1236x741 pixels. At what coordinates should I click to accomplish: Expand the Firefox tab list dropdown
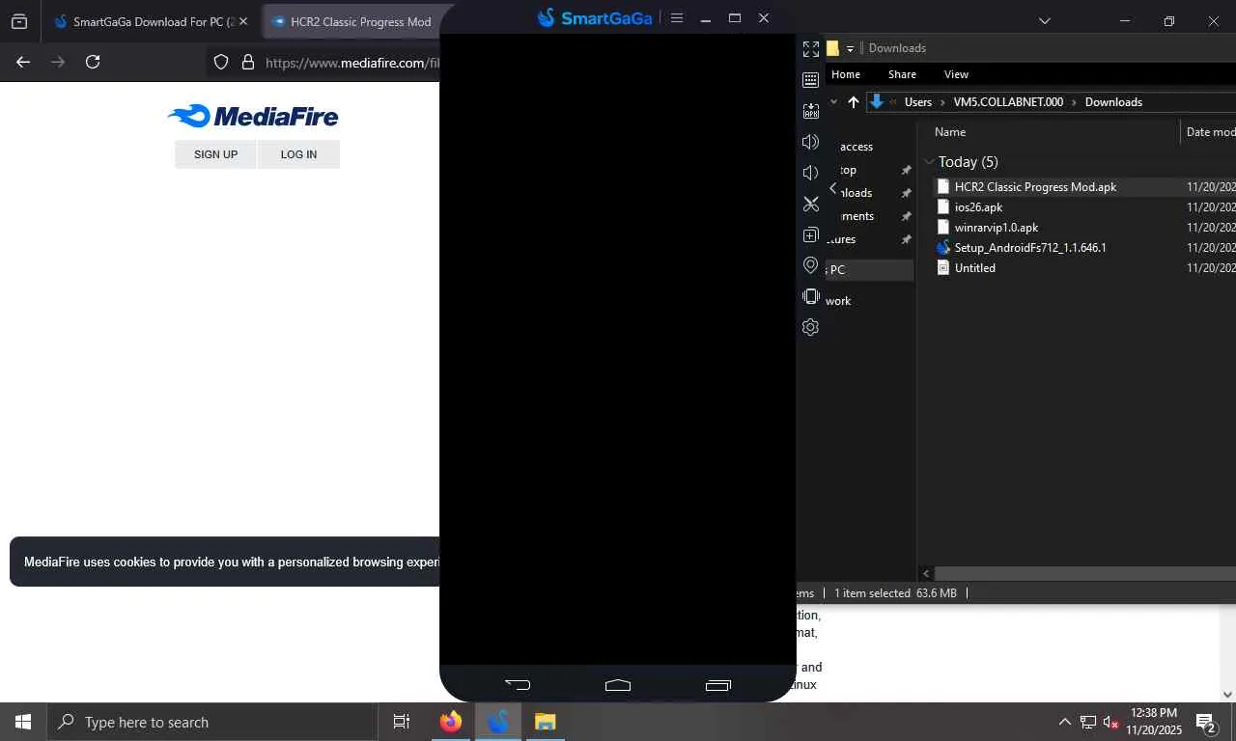(1044, 21)
